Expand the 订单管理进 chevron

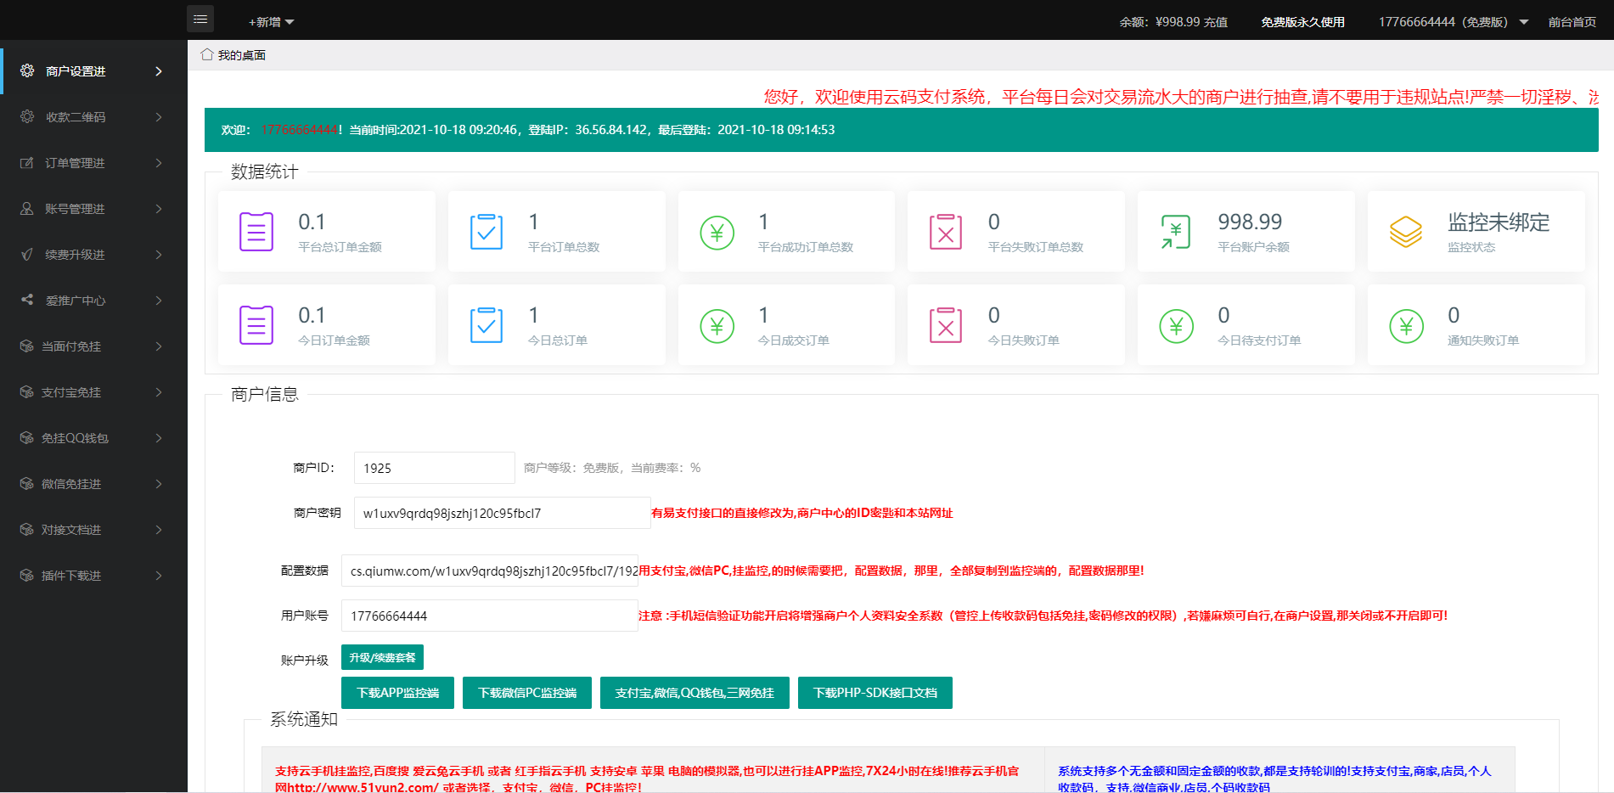(159, 162)
